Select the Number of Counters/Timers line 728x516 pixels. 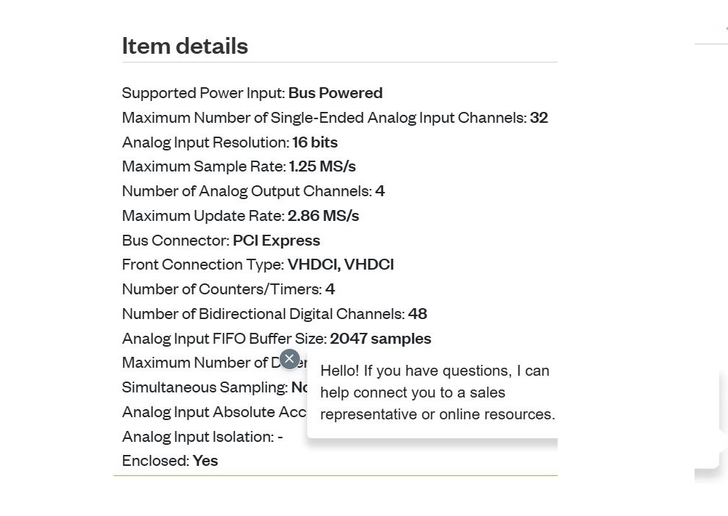[229, 289]
